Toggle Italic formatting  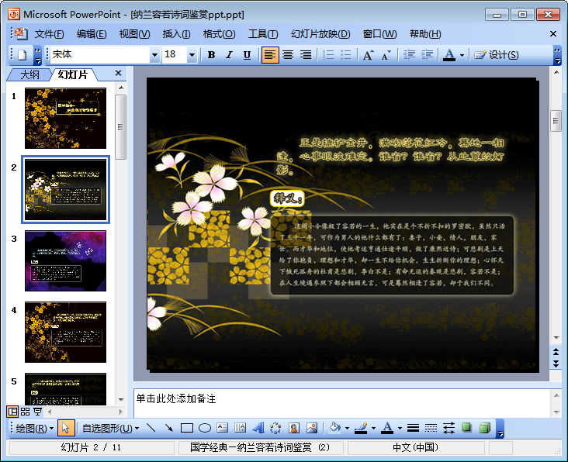click(229, 55)
